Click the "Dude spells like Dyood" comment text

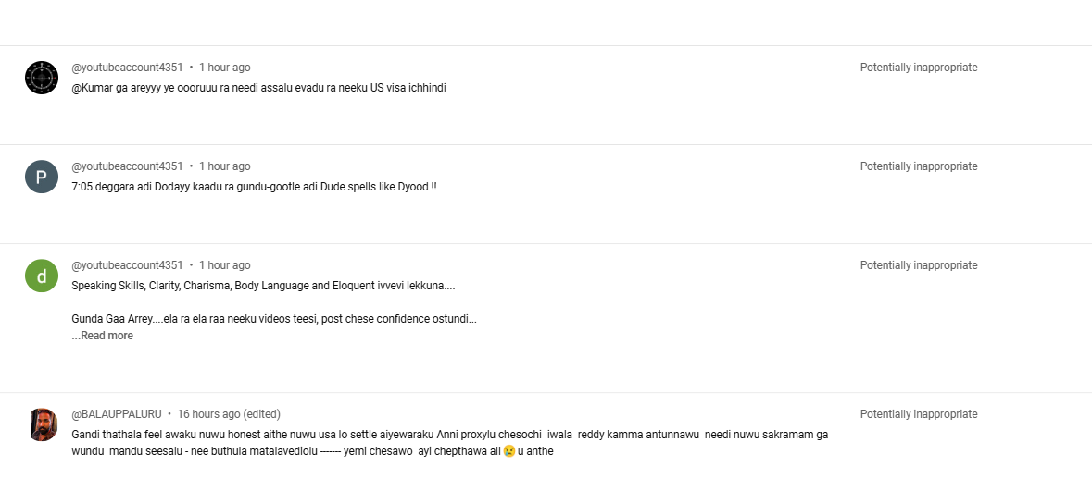(x=254, y=187)
